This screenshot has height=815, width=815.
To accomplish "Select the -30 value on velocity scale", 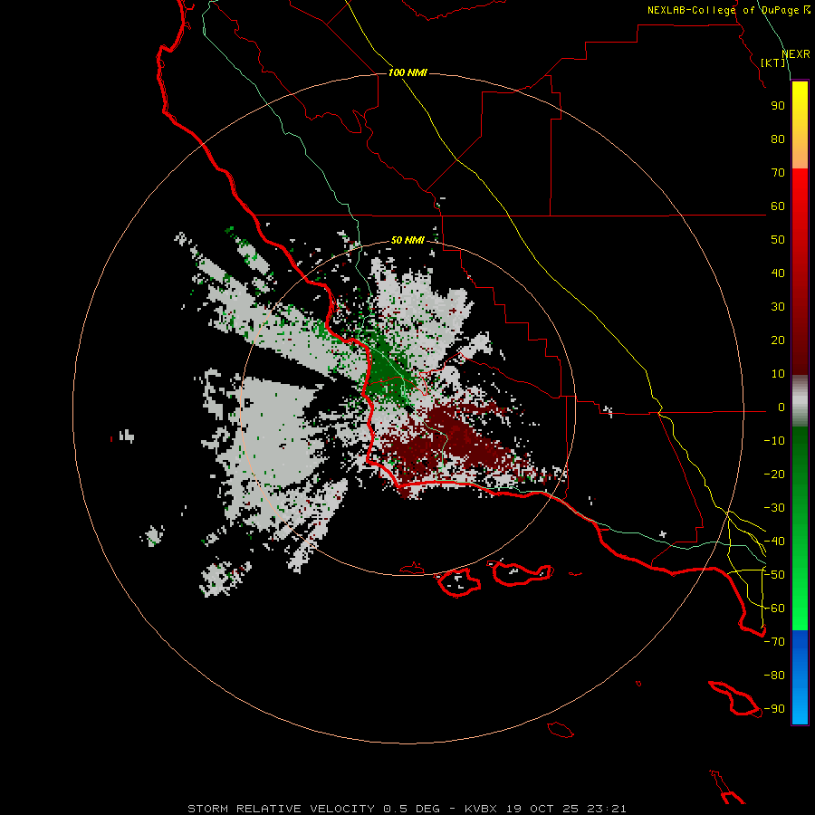I will point(774,508).
